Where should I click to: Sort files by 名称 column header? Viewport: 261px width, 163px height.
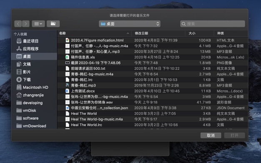click(x=94, y=33)
